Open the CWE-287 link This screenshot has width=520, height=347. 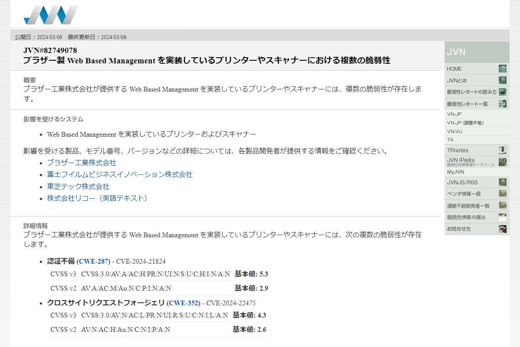pos(93,261)
